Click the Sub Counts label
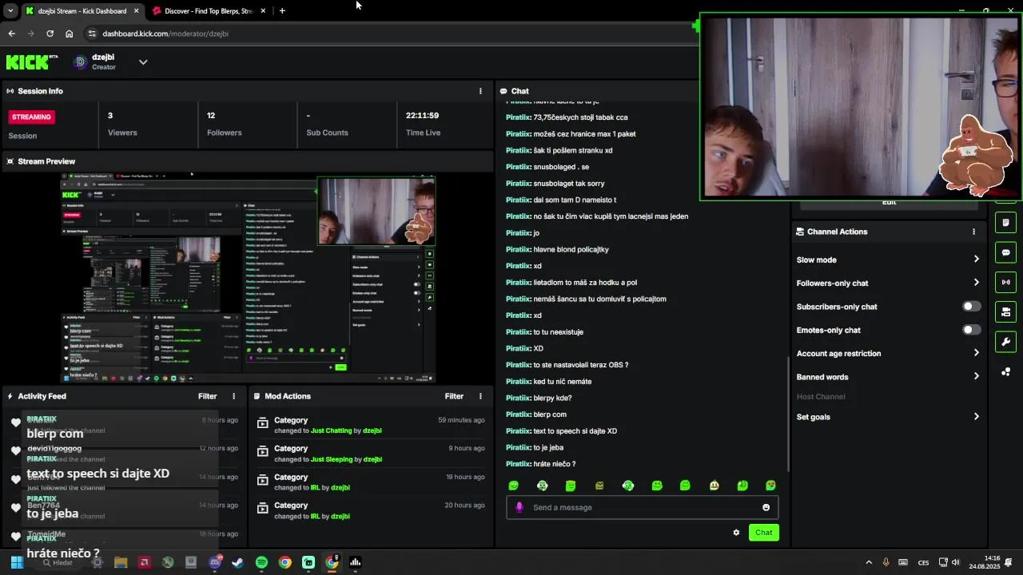The image size is (1023, 575). tap(327, 133)
